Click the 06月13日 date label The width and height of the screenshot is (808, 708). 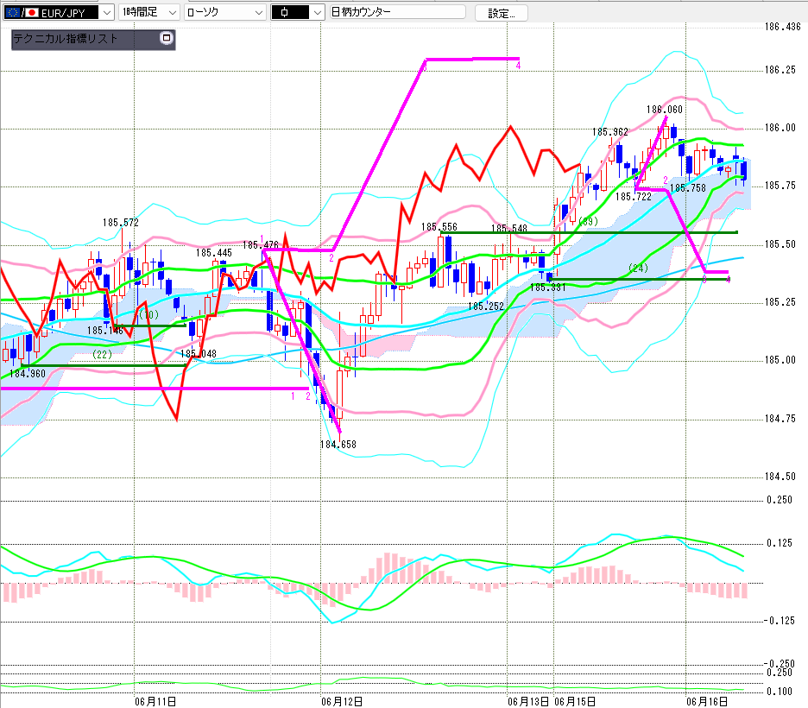528,701
